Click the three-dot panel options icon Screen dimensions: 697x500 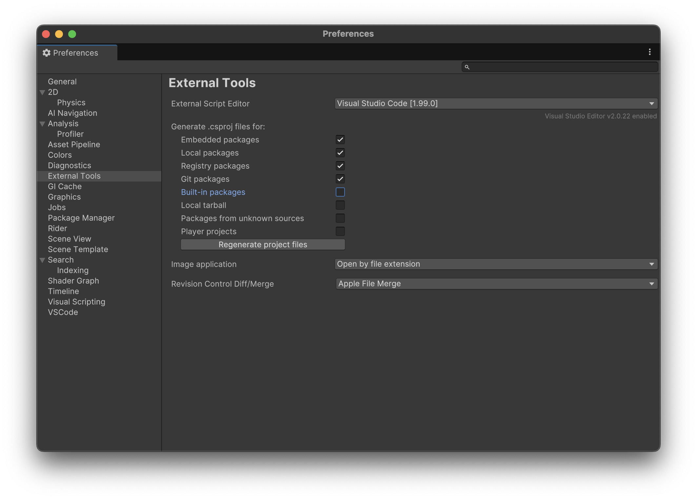649,52
